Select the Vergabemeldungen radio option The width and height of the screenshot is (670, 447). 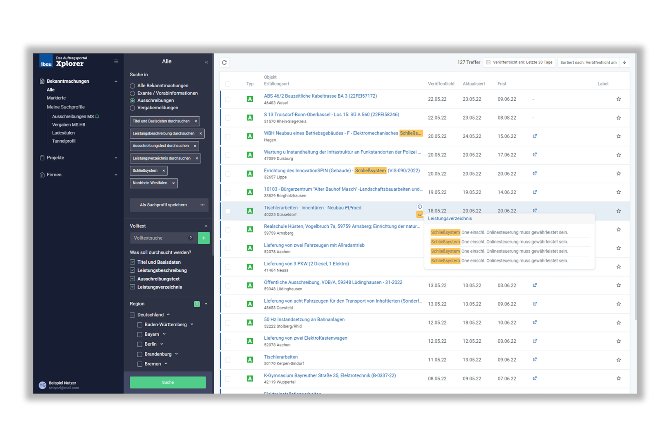pos(133,108)
